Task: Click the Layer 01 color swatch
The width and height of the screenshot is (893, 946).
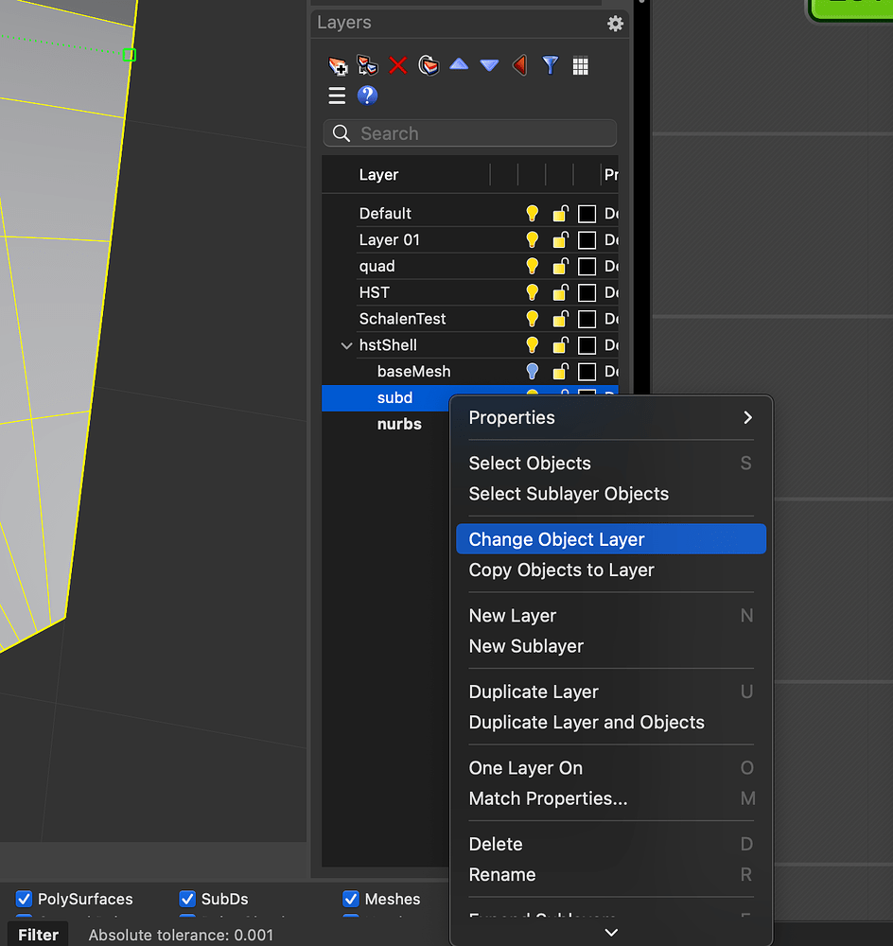Action: tap(588, 239)
